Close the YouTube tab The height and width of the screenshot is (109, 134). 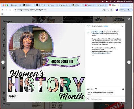coord(94,5)
